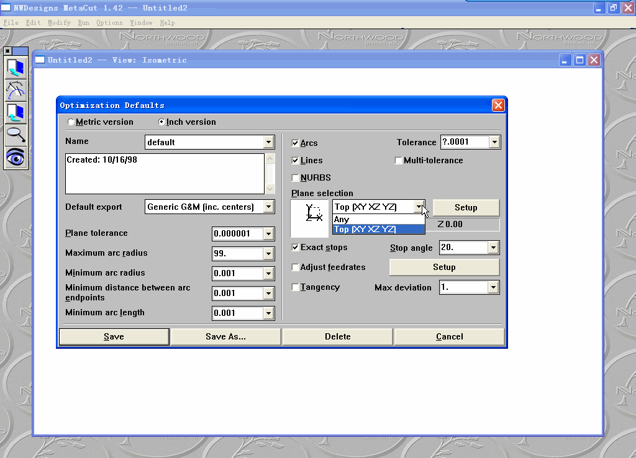Open the Modify menu

59,23
